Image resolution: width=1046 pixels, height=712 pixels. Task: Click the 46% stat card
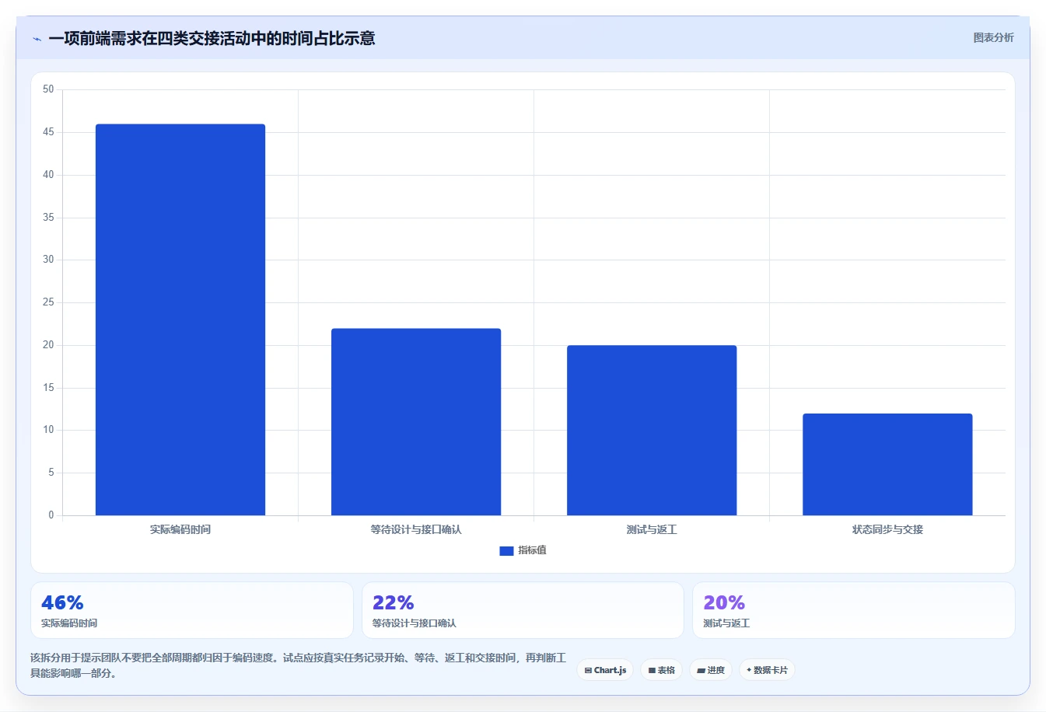point(191,610)
